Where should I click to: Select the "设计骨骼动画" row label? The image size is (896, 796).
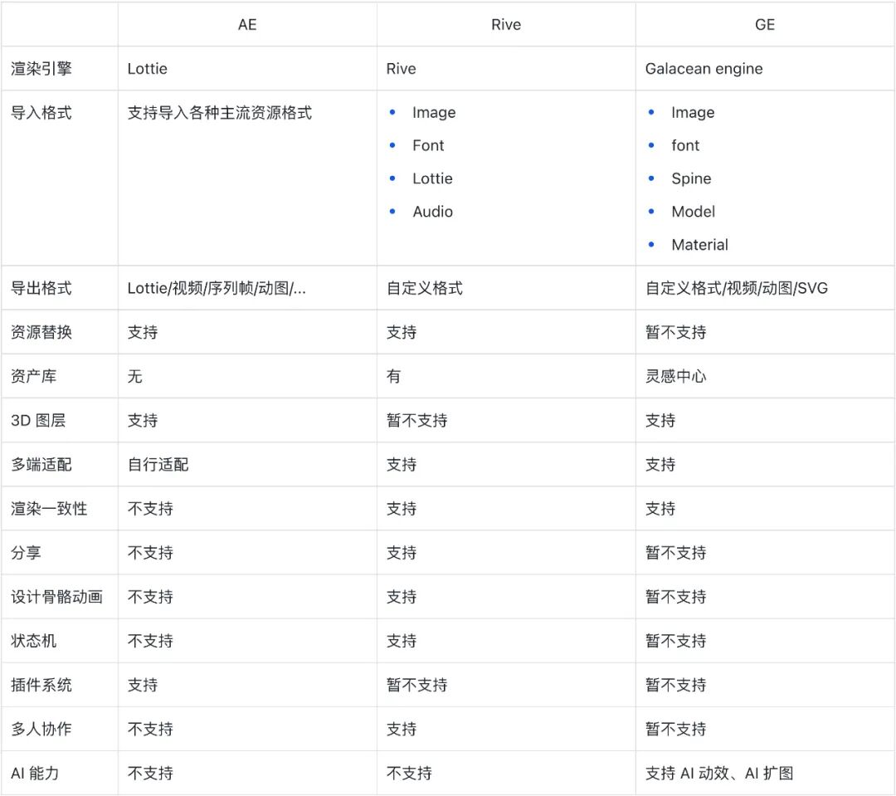56,597
